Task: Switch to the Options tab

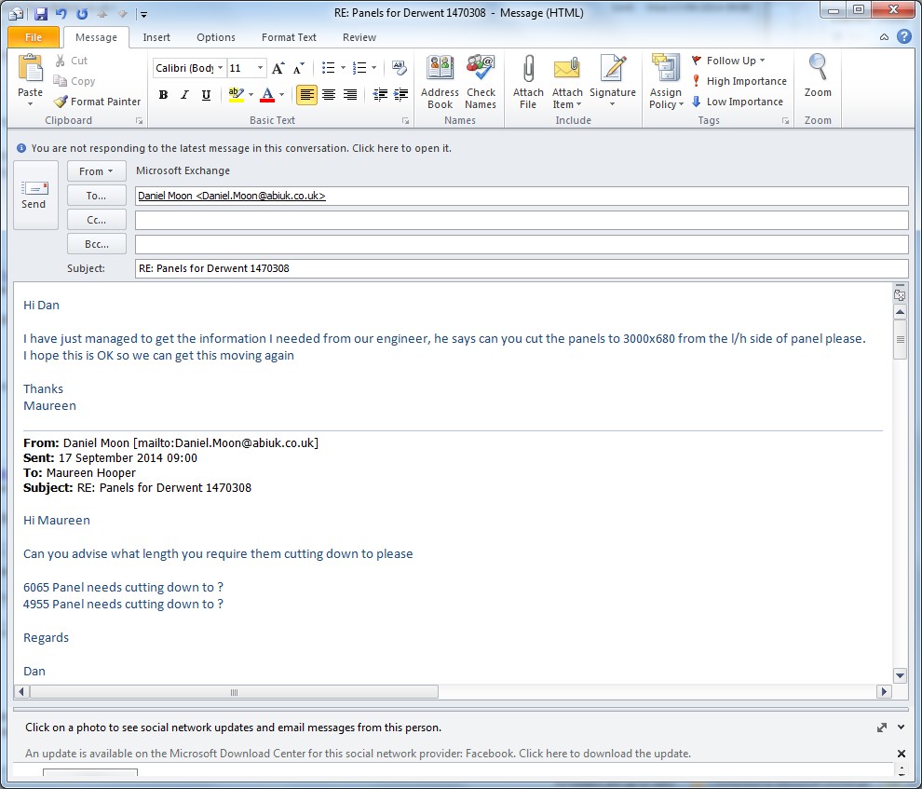Action: [216, 37]
